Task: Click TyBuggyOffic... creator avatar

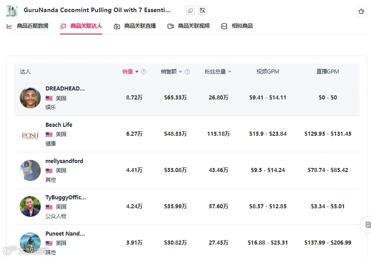Action: 30,206
